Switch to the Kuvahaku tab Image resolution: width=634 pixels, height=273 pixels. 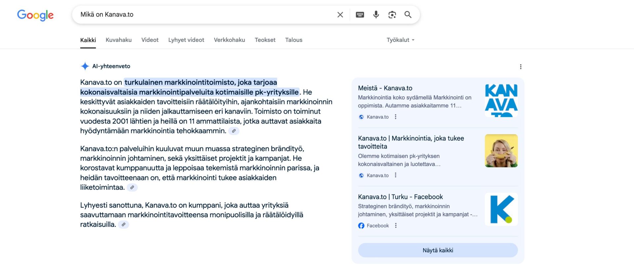[x=119, y=40]
